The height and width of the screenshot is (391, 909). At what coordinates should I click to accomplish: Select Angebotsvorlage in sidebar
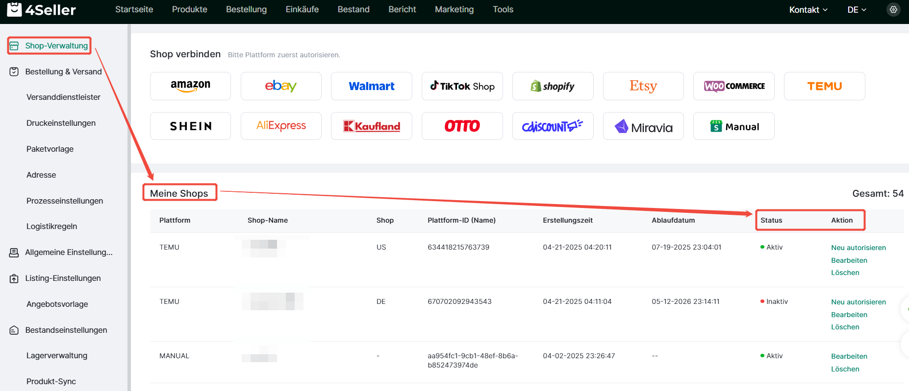pos(57,304)
